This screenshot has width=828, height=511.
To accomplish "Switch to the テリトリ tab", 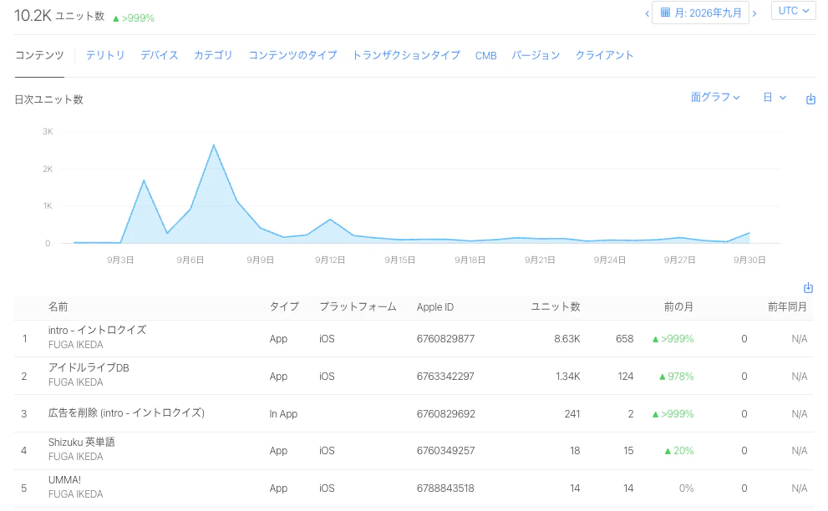I will tap(105, 55).
